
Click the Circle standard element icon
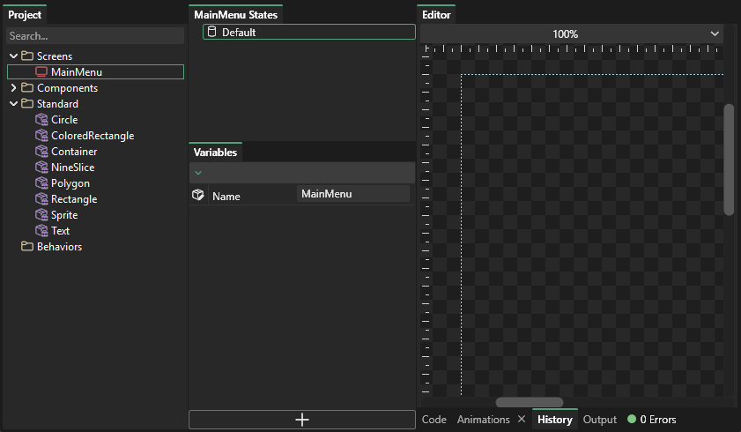[x=41, y=120]
